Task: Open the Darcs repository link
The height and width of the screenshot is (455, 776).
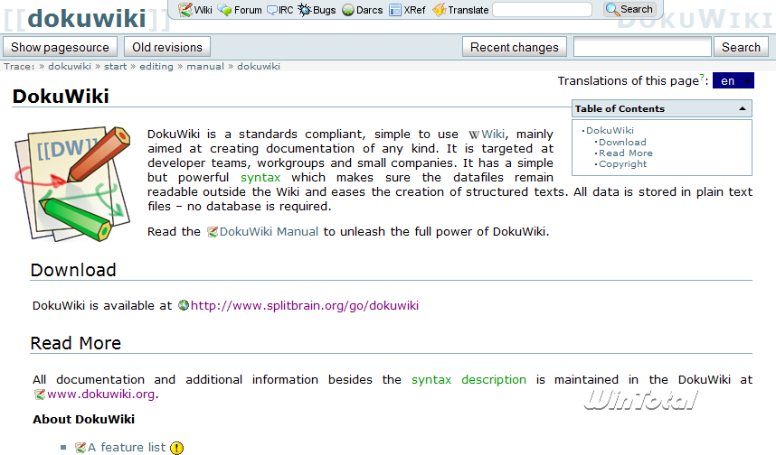Action: click(x=363, y=10)
